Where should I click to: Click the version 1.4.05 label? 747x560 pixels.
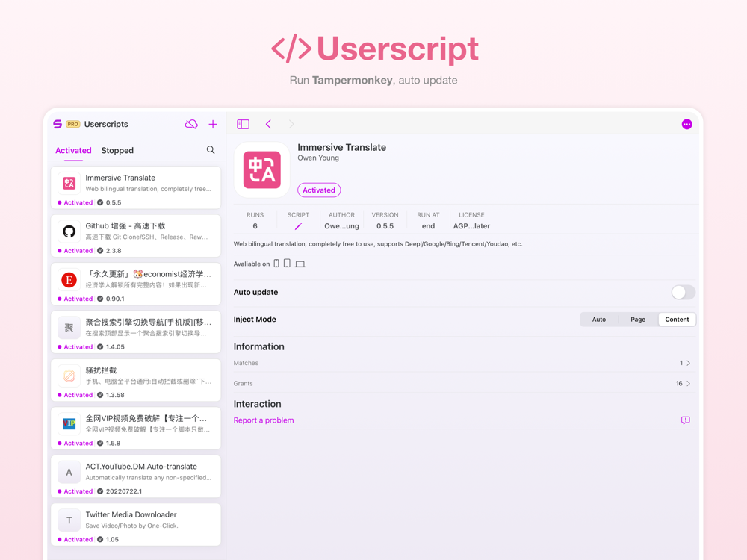[x=115, y=346]
